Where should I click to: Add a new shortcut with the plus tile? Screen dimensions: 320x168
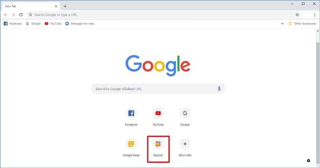pos(185,148)
